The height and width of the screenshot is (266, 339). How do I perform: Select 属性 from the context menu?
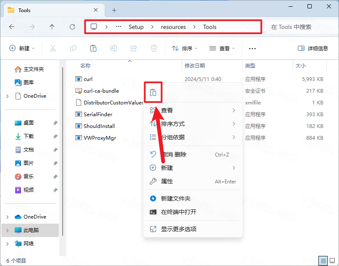click(x=167, y=181)
